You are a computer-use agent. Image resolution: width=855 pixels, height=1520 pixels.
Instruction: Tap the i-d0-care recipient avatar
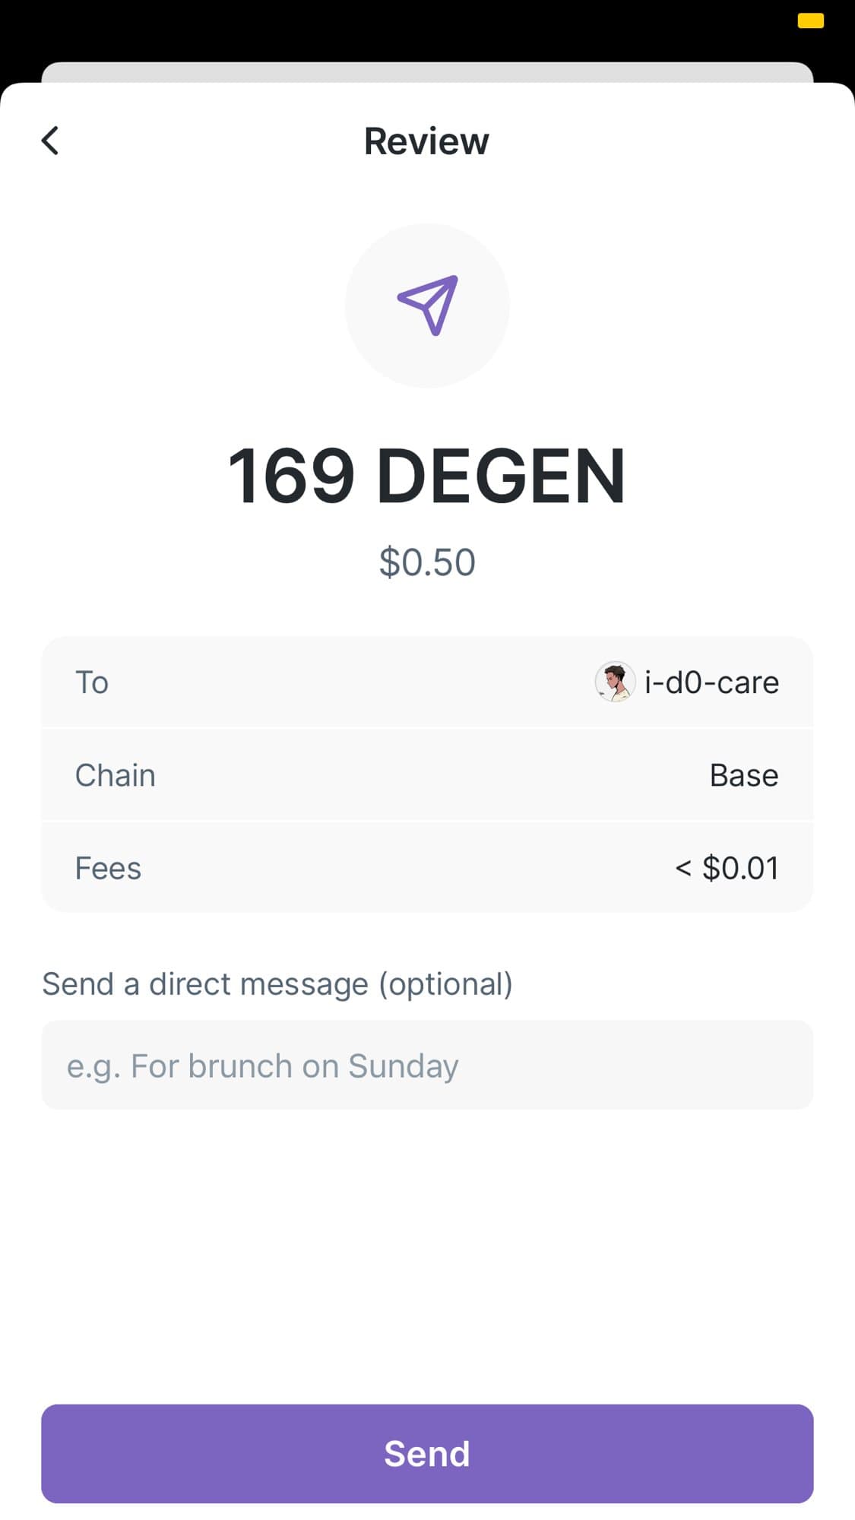614,682
